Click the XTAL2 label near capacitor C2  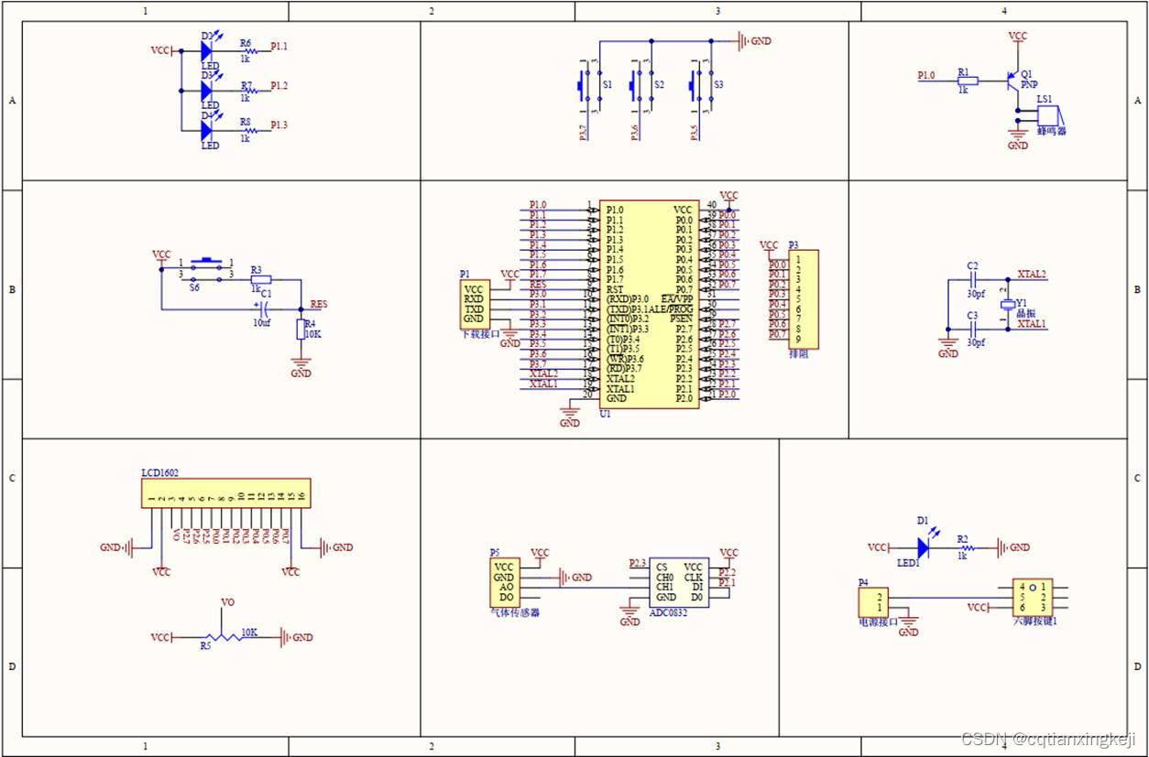pos(1033,274)
